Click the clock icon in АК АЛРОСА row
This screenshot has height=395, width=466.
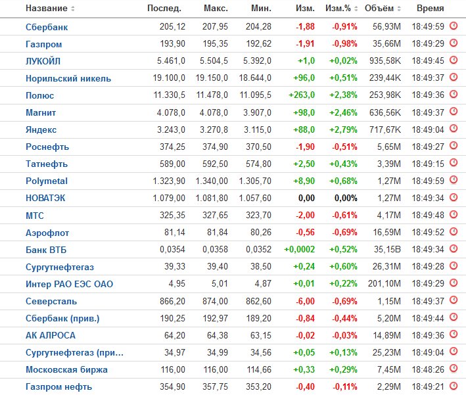click(x=454, y=334)
